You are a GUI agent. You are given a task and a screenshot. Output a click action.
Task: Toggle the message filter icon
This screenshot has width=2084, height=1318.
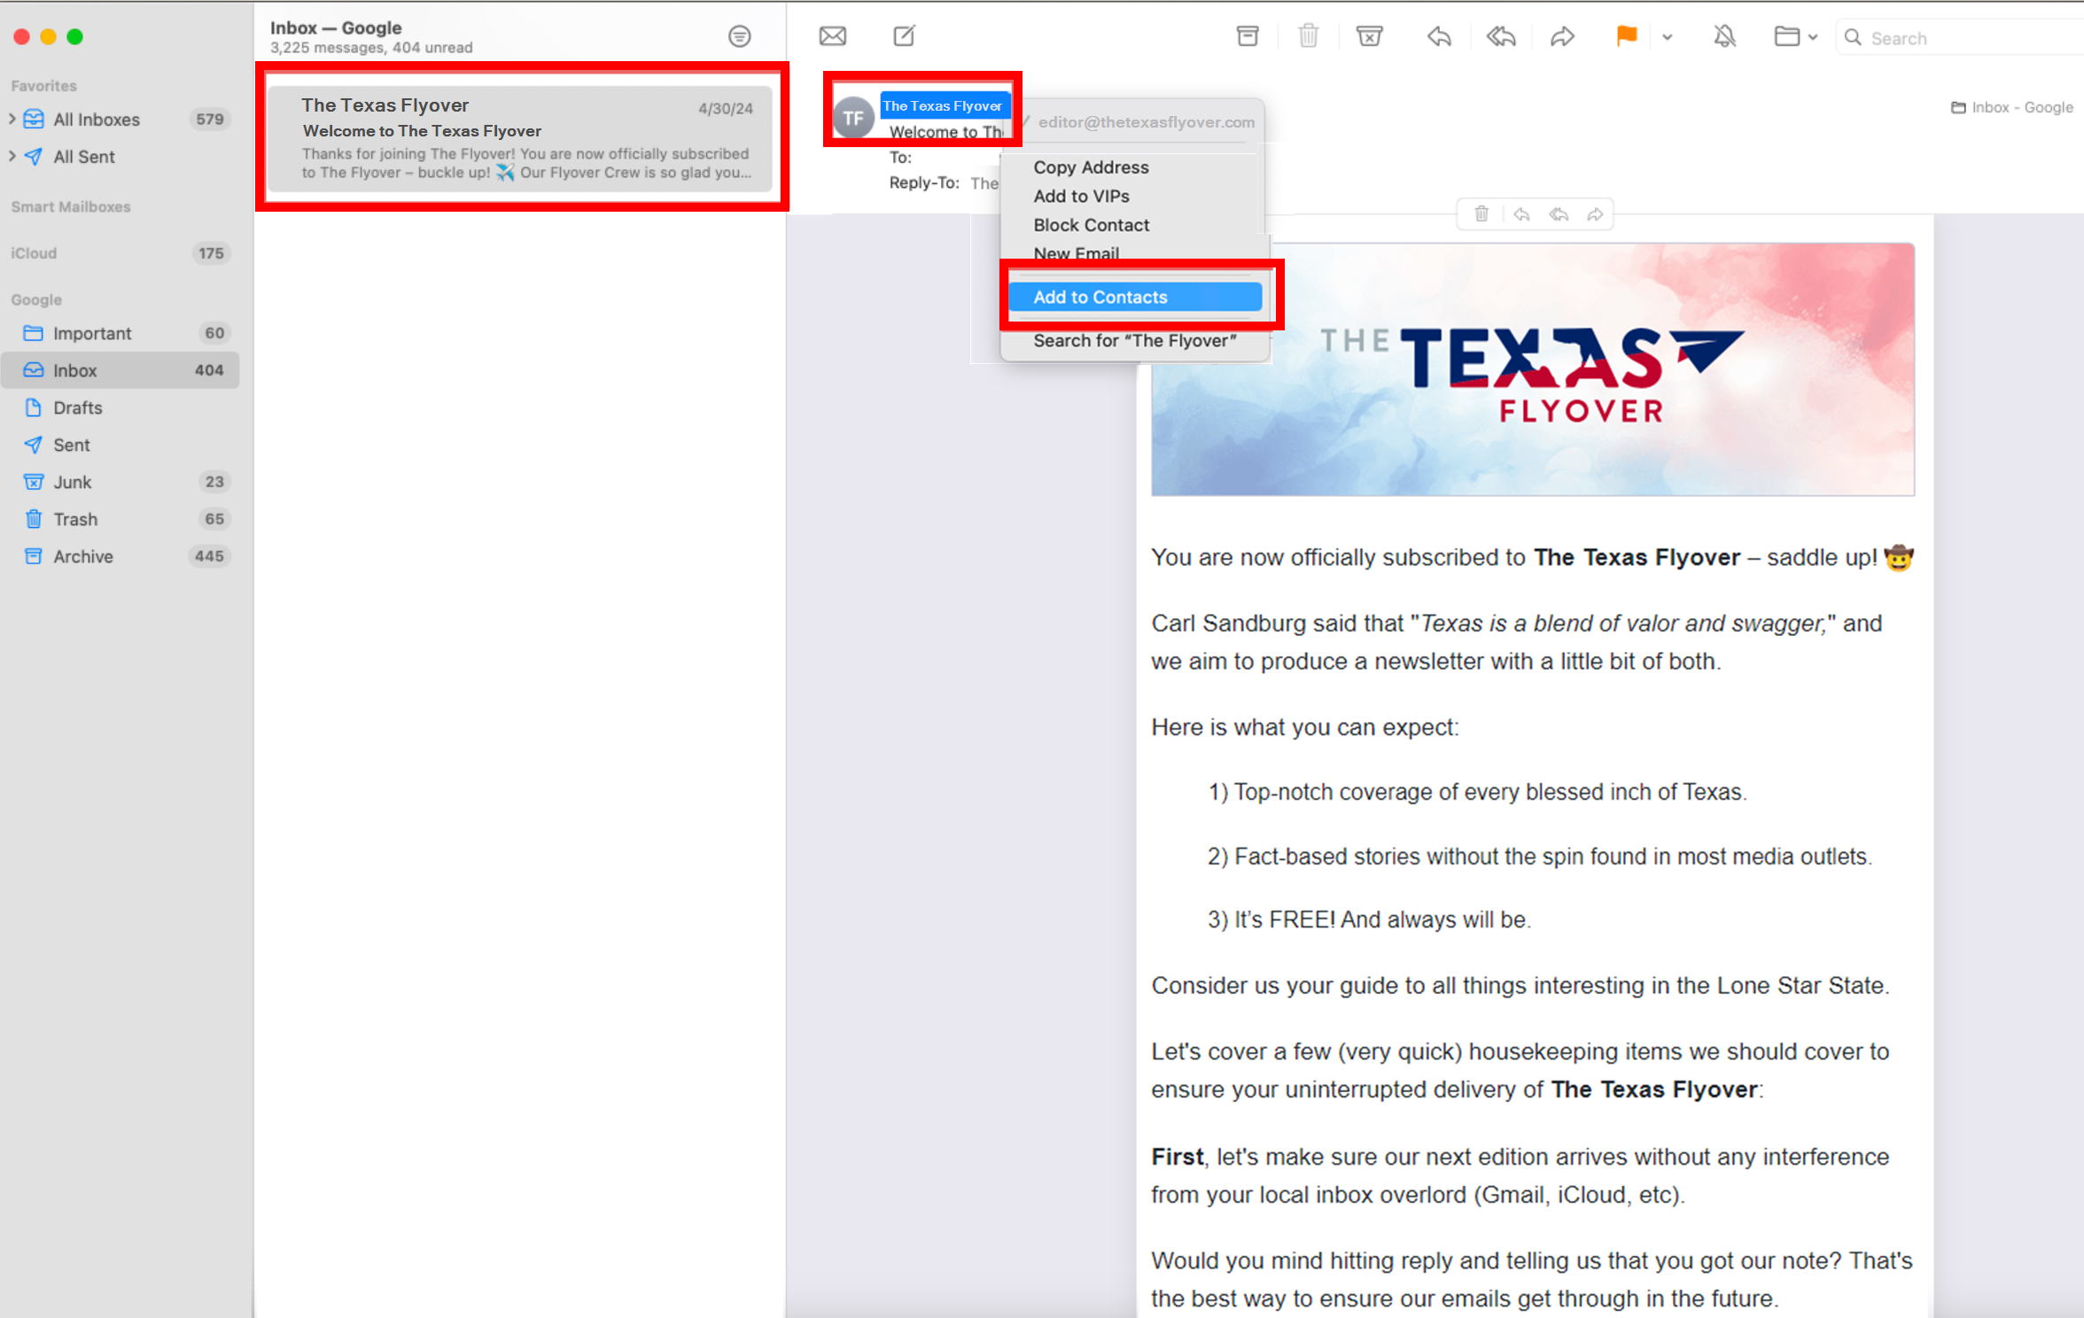coord(739,36)
